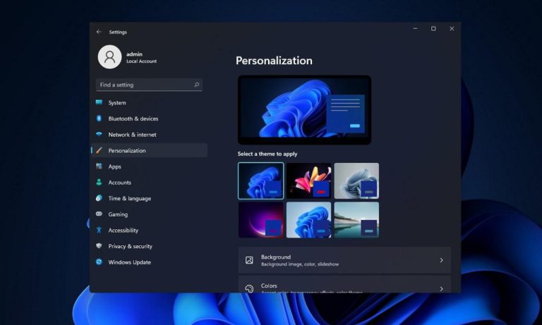Select the colorful flower theme
Viewport: 542px width, 325px height.
[308, 180]
